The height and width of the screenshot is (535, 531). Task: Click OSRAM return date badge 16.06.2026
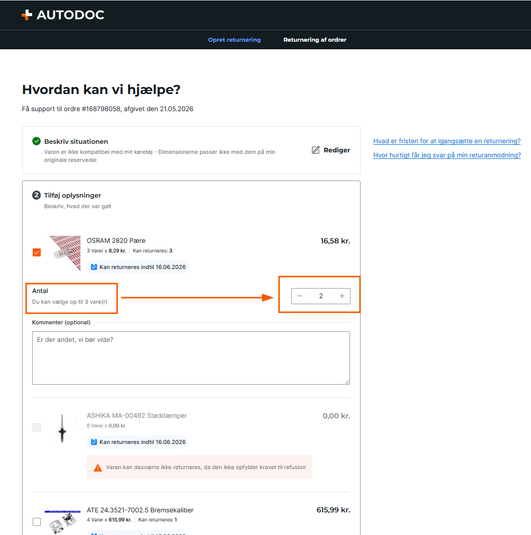tap(138, 267)
